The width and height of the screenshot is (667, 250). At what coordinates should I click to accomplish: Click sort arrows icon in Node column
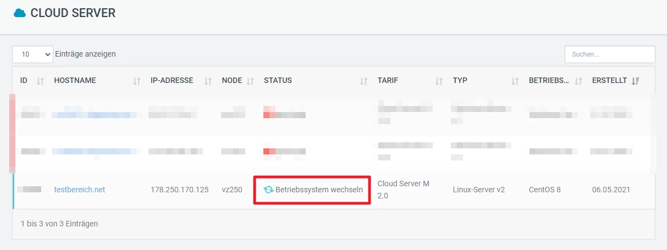pos(250,81)
